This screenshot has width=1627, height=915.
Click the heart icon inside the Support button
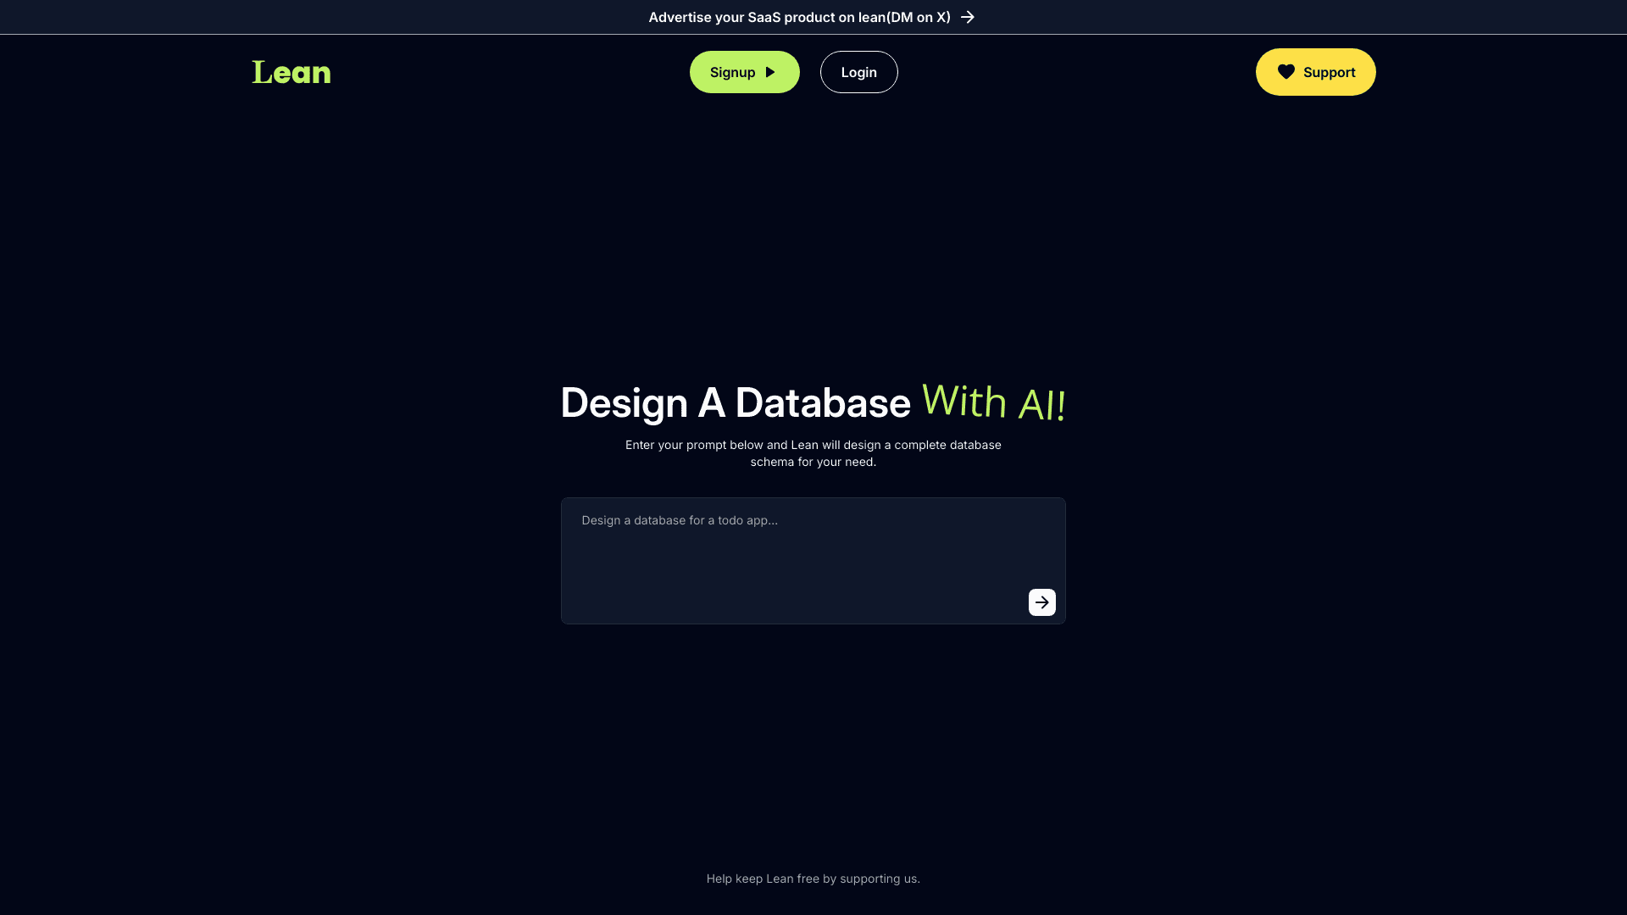click(1286, 71)
